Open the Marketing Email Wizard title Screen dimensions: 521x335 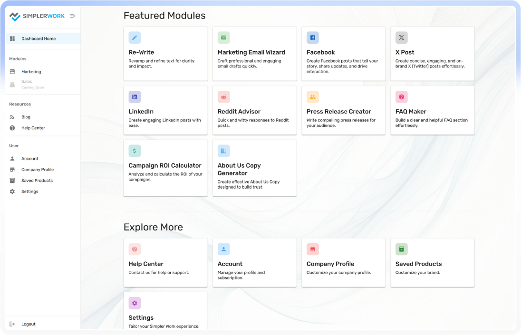coord(251,52)
